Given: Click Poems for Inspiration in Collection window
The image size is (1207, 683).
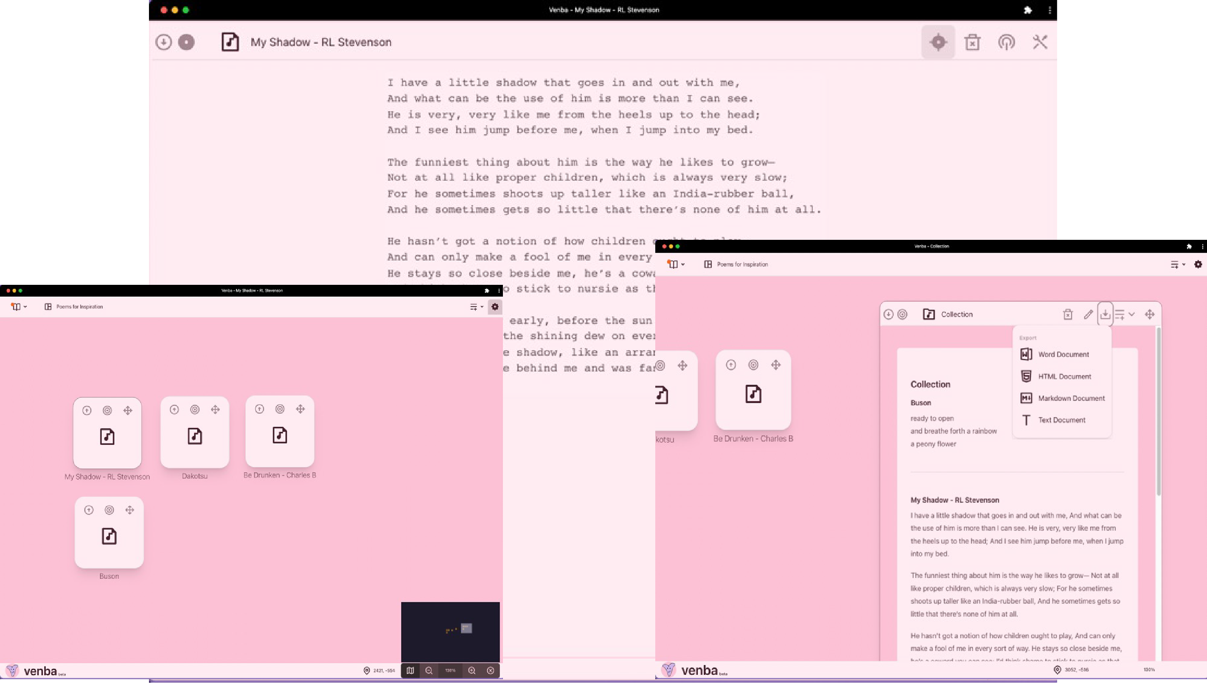Looking at the screenshot, I should 742,264.
